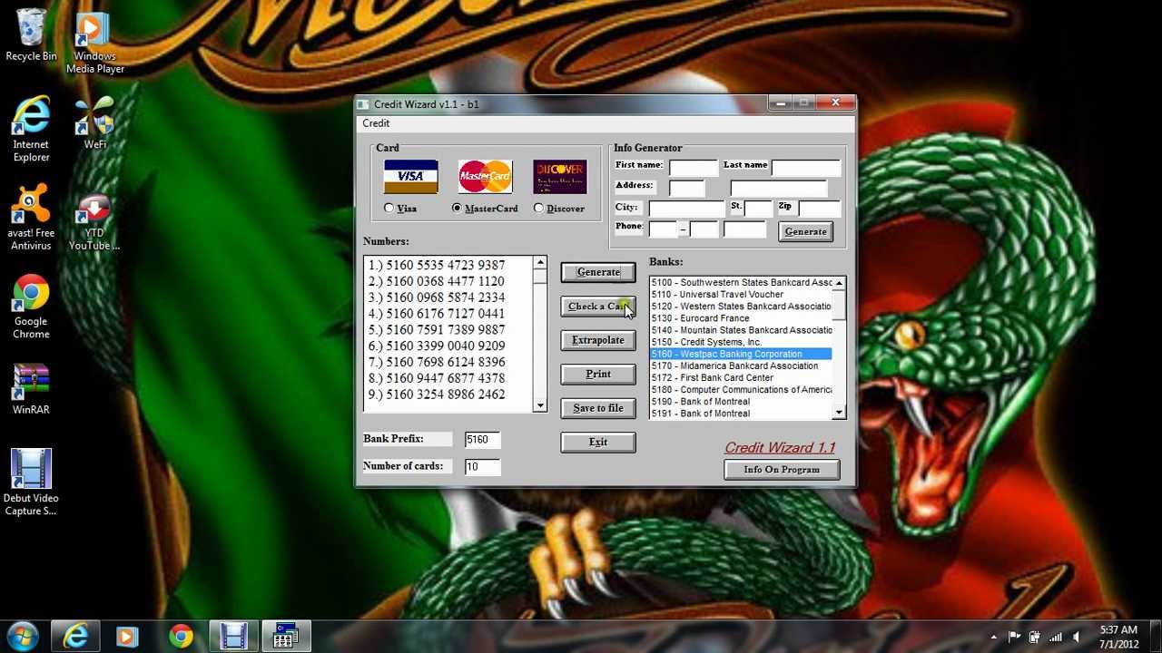Click the Check a Card button
Screen dimensions: 1162x653
click(598, 307)
